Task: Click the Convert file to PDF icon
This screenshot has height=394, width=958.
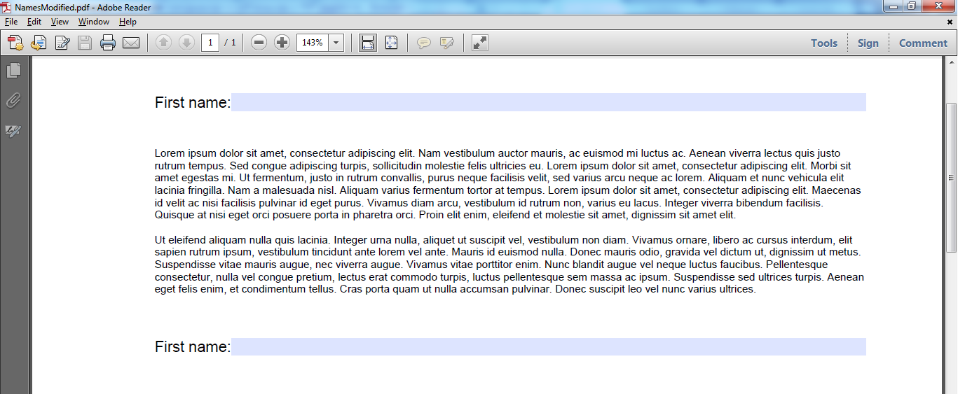Action: pos(39,43)
